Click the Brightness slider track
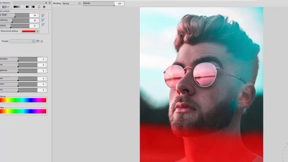Image resolution: width=288 pixels, height=162 pixels. (x=18, y=71)
